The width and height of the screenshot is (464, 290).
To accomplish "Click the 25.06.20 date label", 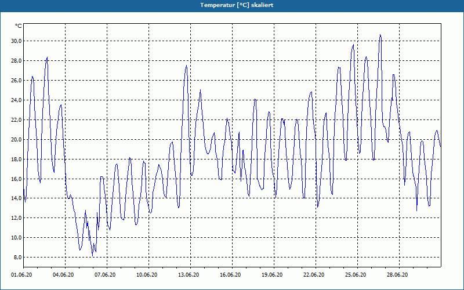I will [356, 275].
